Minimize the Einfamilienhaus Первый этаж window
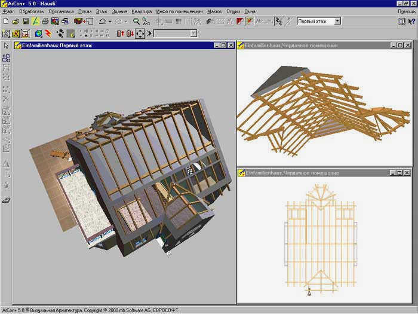Image resolution: width=418 pixels, height=314 pixels. (x=217, y=45)
